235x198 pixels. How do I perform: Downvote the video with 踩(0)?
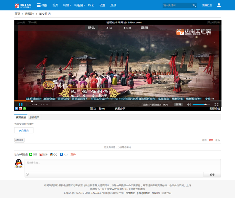(102, 109)
